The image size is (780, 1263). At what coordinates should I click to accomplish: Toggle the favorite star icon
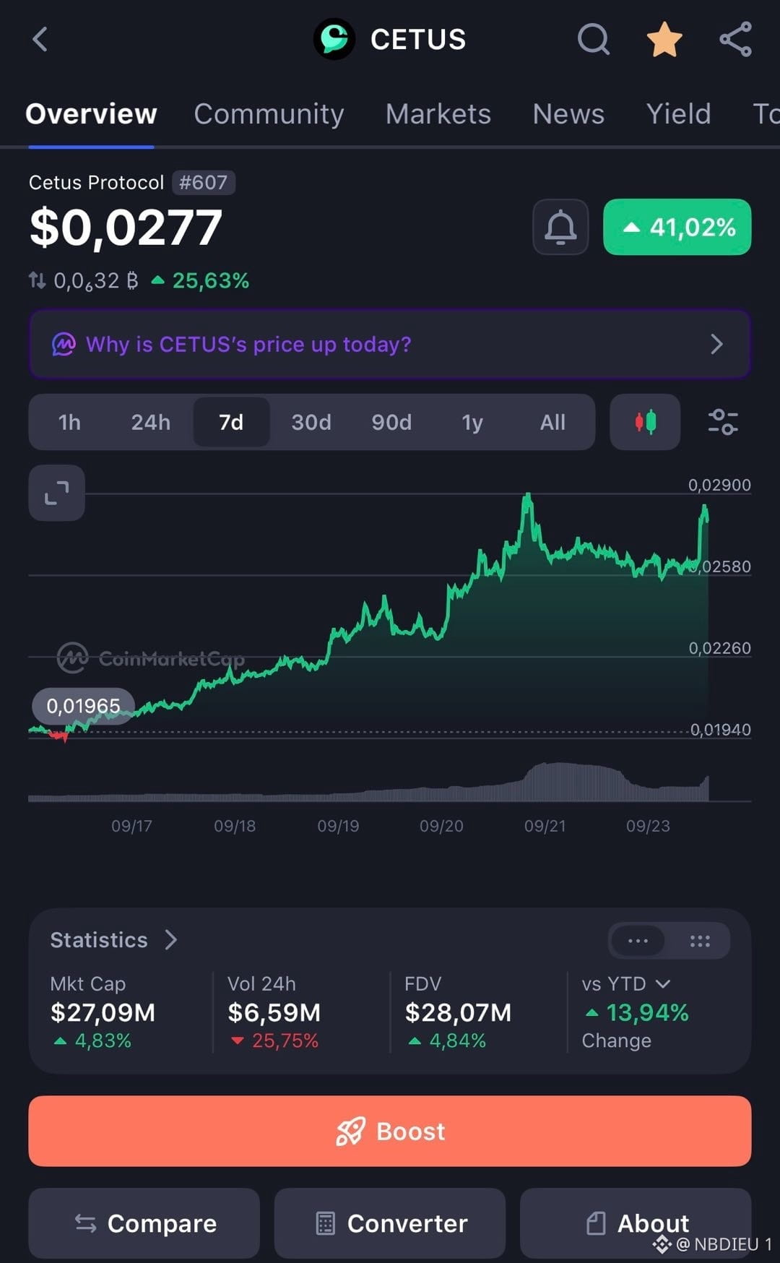(x=664, y=39)
